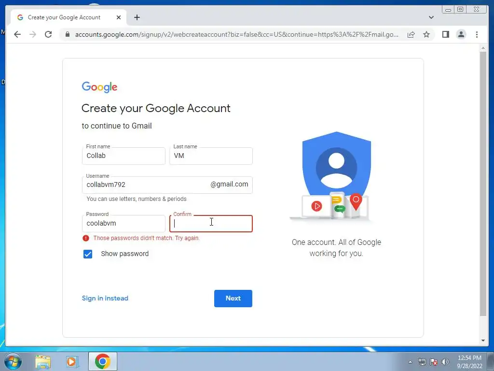
Task: Click the page scroll up arrow
Action: [x=483, y=48]
